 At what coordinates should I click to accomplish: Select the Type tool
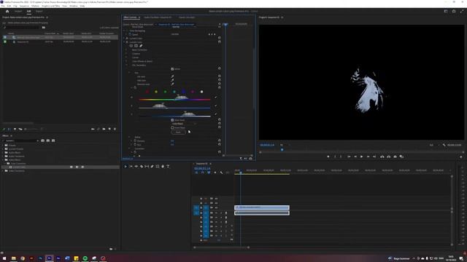168,167
